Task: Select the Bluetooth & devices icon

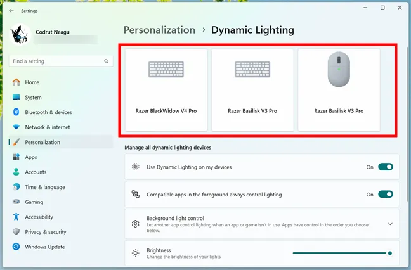Action: tap(15, 112)
